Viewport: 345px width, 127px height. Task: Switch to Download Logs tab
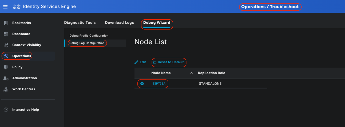point(119,23)
